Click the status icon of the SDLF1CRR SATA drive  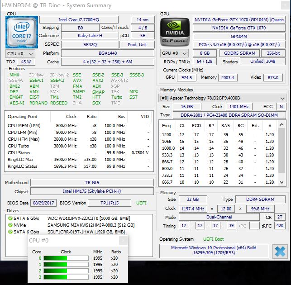pyautogui.click(x=10, y=232)
